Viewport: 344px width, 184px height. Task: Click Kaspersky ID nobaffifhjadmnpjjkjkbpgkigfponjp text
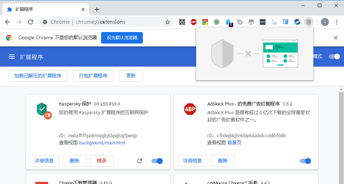point(103,136)
